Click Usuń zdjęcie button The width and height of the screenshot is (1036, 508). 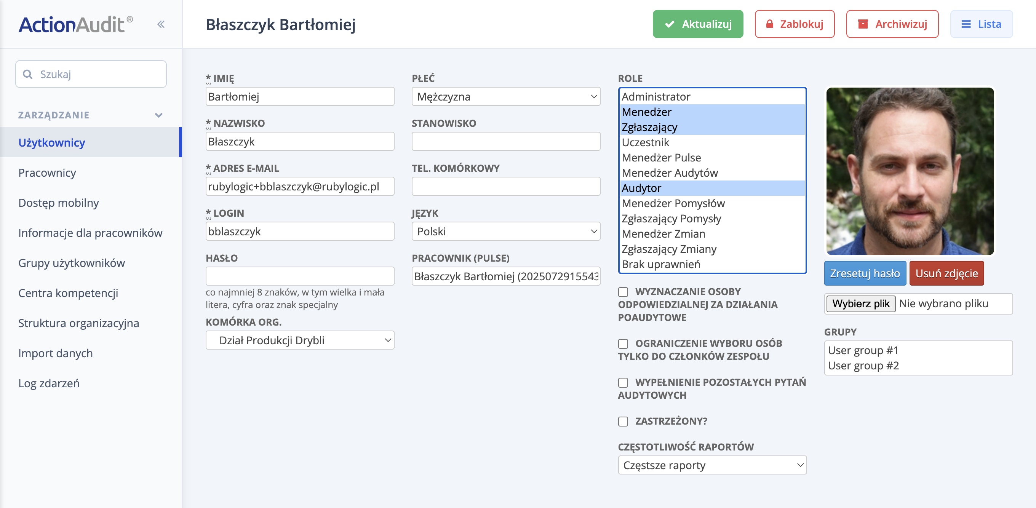[x=946, y=273]
